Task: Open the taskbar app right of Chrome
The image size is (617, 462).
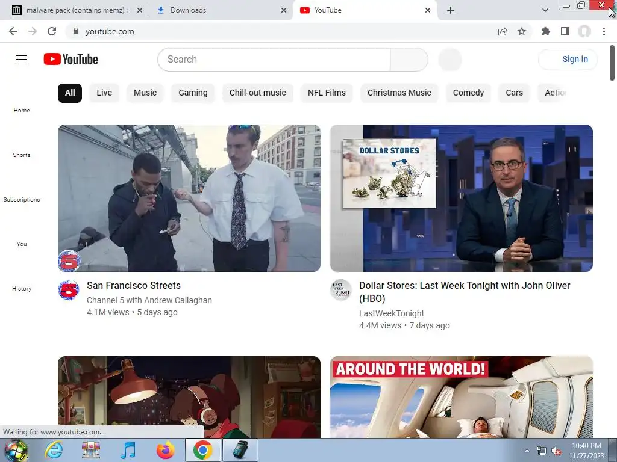Action: pos(240,450)
